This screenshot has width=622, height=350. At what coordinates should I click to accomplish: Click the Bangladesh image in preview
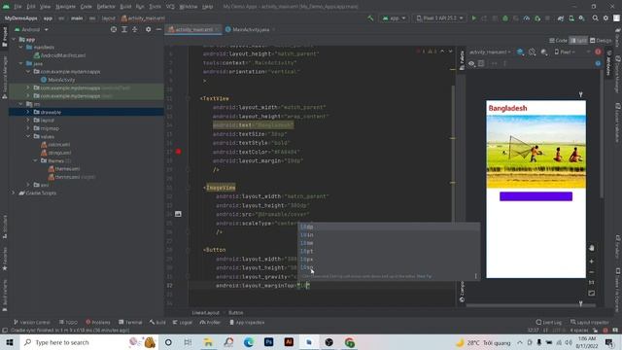point(536,152)
